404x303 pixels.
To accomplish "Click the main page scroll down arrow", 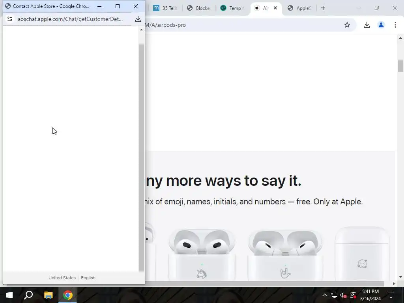I will (400, 277).
